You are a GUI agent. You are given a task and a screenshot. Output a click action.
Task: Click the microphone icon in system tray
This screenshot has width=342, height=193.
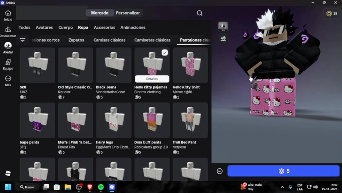(290, 187)
